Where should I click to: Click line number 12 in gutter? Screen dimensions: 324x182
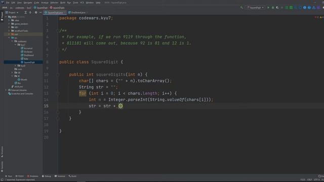coord(46,87)
